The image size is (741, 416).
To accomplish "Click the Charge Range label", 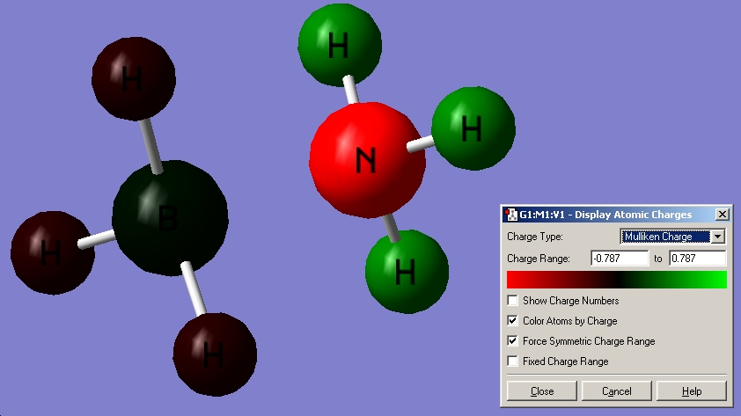I will point(539,259).
